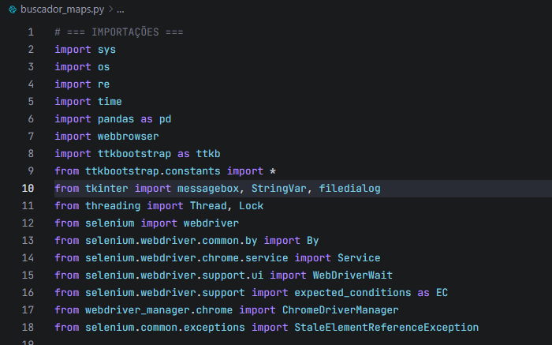The width and height of the screenshot is (552, 345).
Task: Click the Python file icon in breadcrumb
Action: click(x=12, y=9)
